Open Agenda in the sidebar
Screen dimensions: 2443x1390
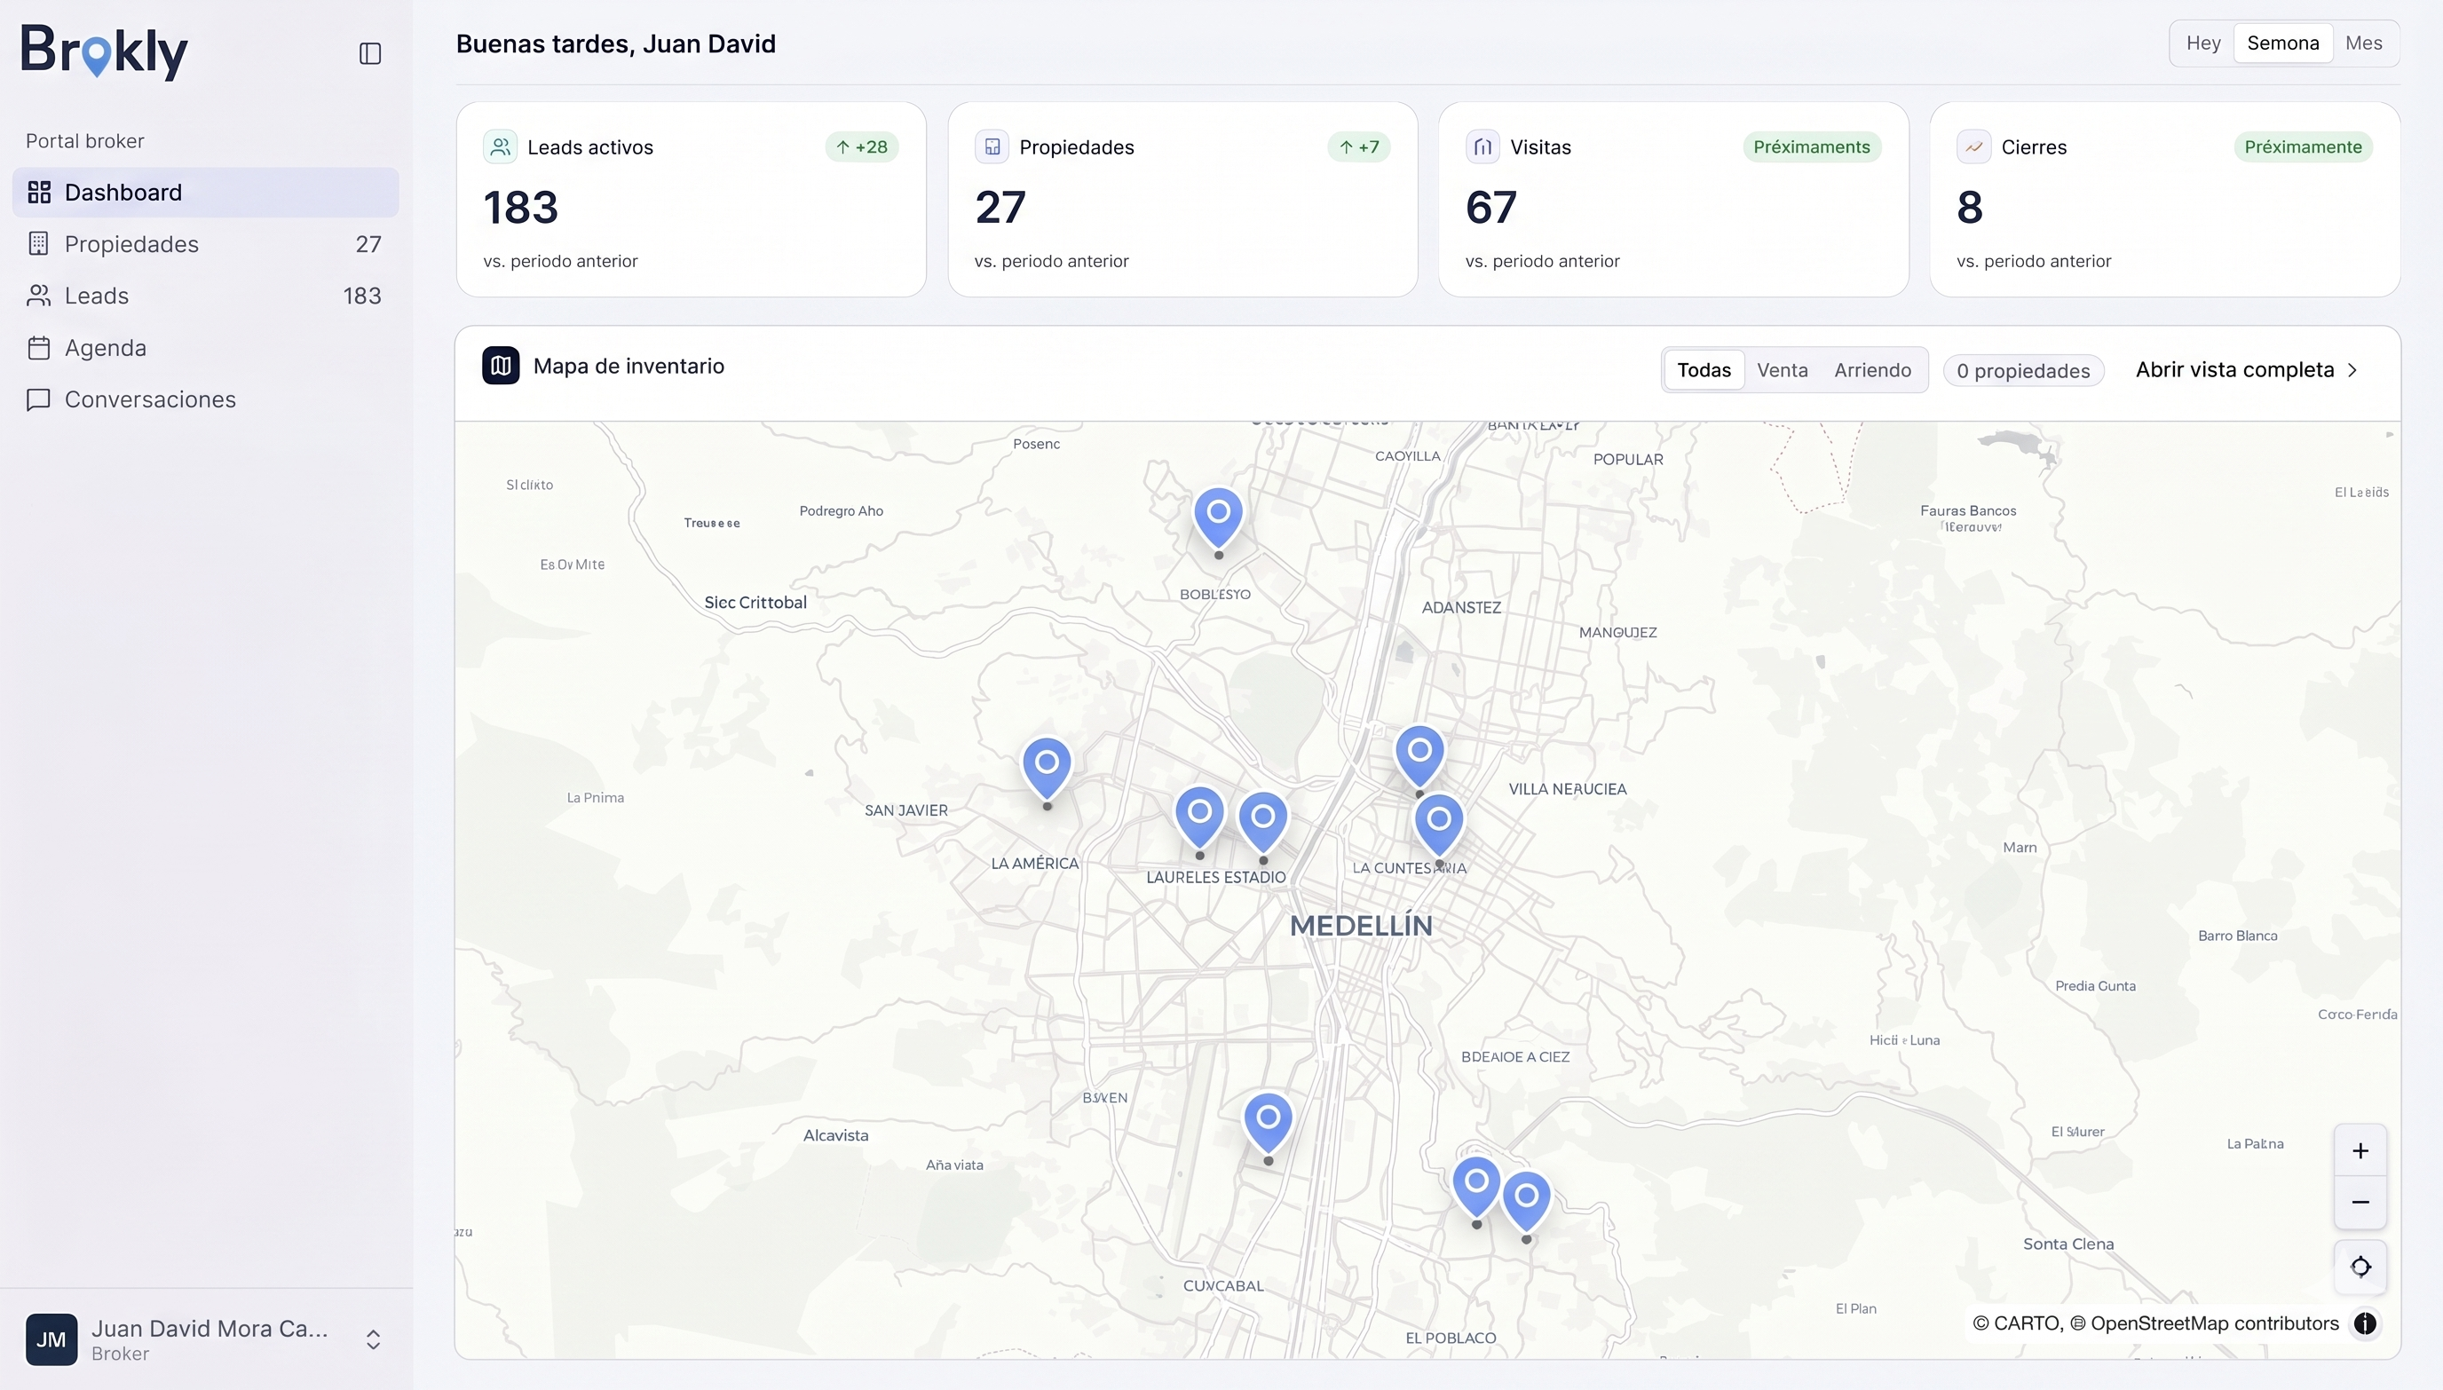205,348
